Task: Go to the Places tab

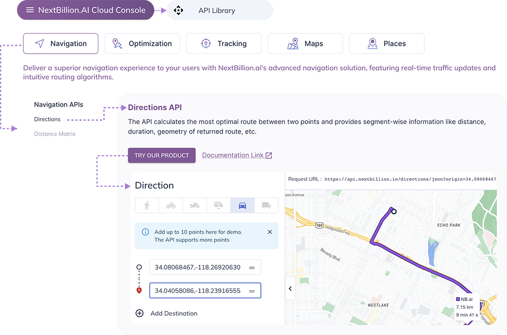Action: point(386,44)
